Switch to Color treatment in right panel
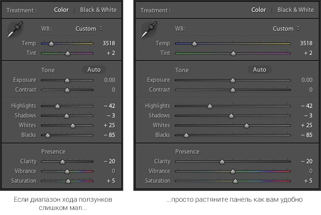The image size is (321, 215). 259,10
